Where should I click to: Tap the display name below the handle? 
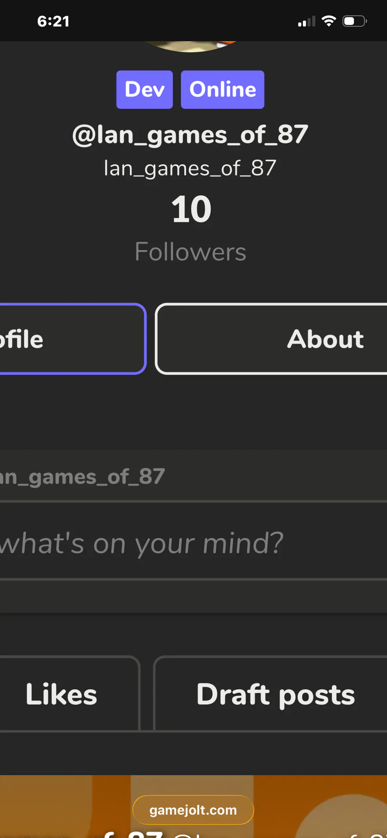point(190,168)
